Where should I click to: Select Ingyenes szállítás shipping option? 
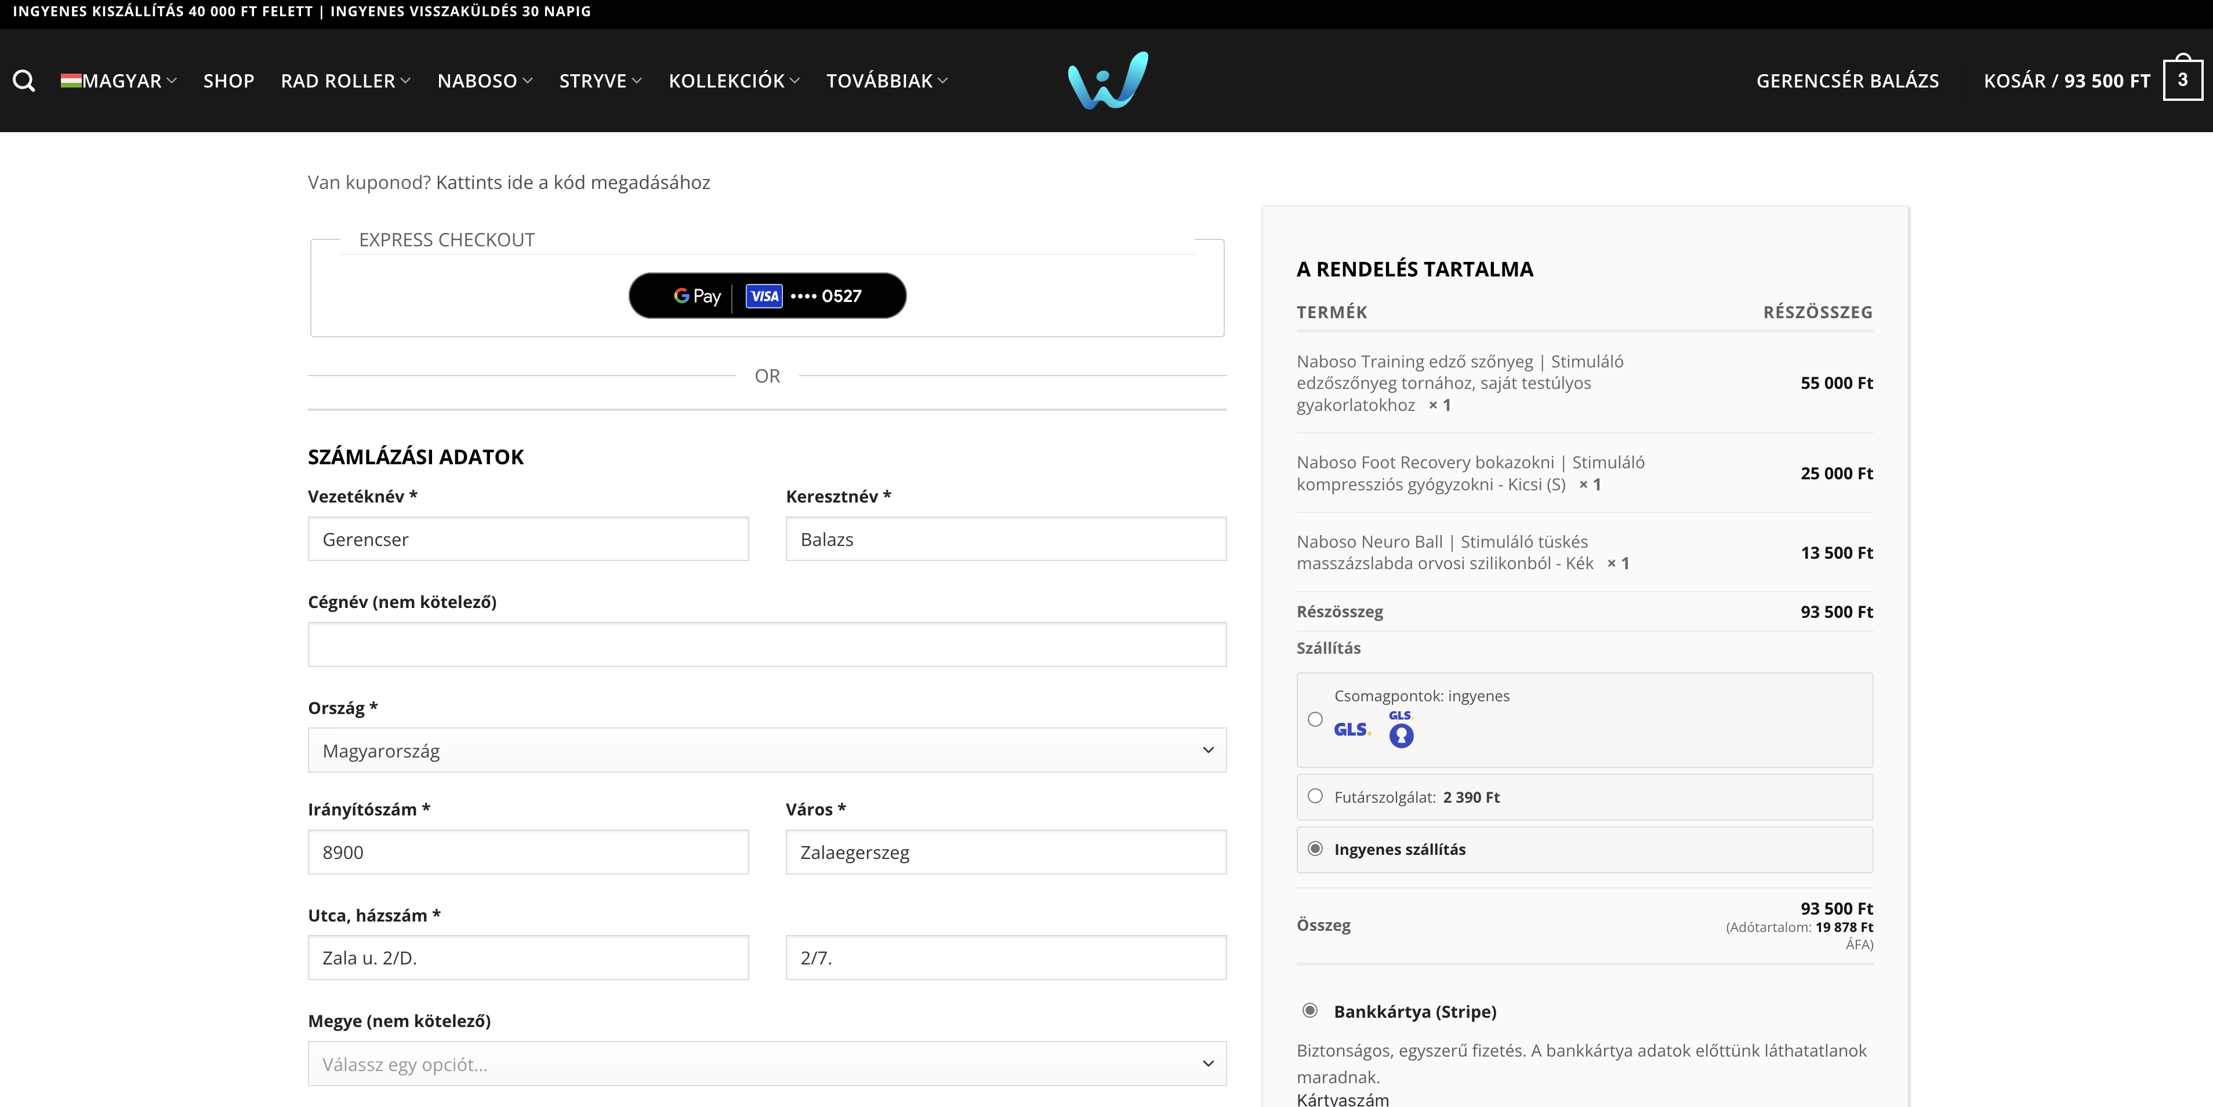pos(1315,849)
